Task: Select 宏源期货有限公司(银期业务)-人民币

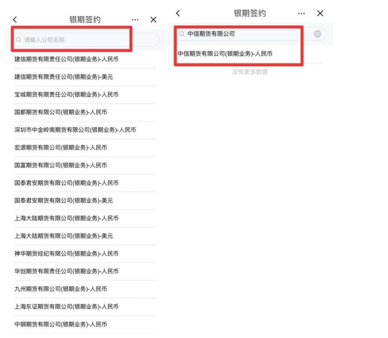Action: coord(85,148)
